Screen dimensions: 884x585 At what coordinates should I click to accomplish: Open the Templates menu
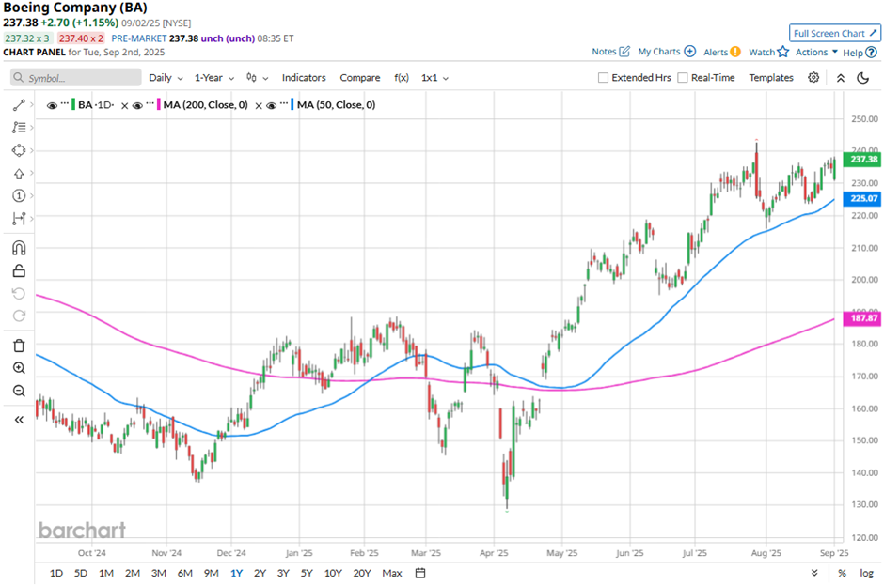(771, 78)
